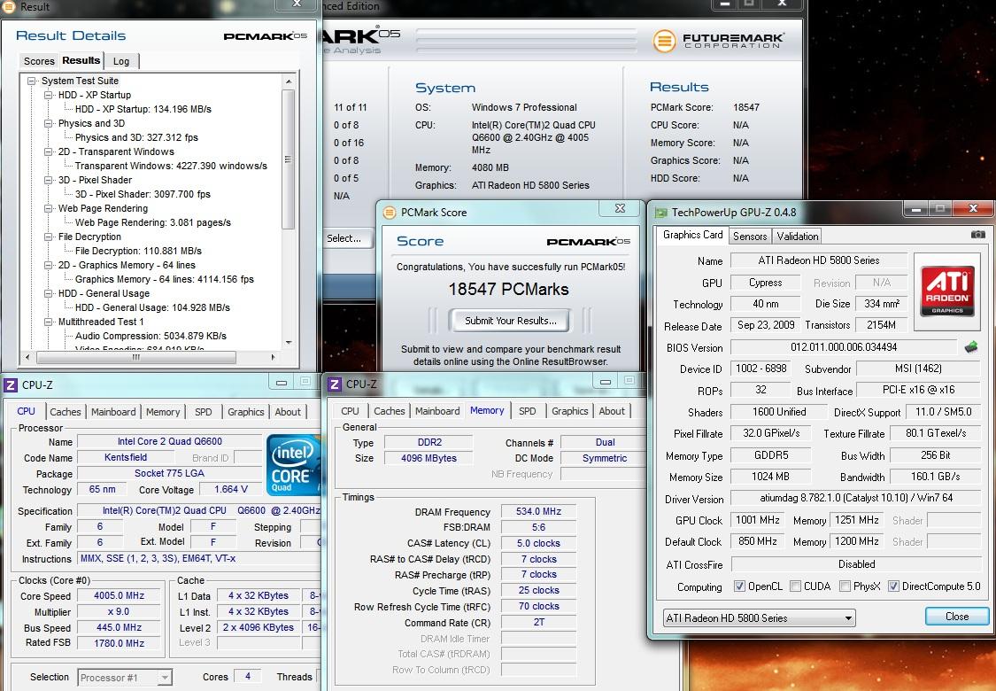This screenshot has width=996, height=691.
Task: Click the Core Voltage 1.664 V value
Action: coord(230,489)
